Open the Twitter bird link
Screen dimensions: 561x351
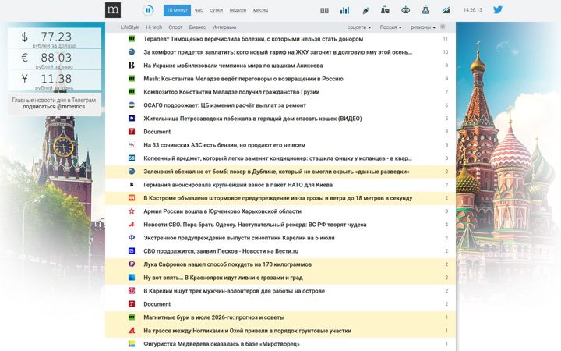[498, 9]
